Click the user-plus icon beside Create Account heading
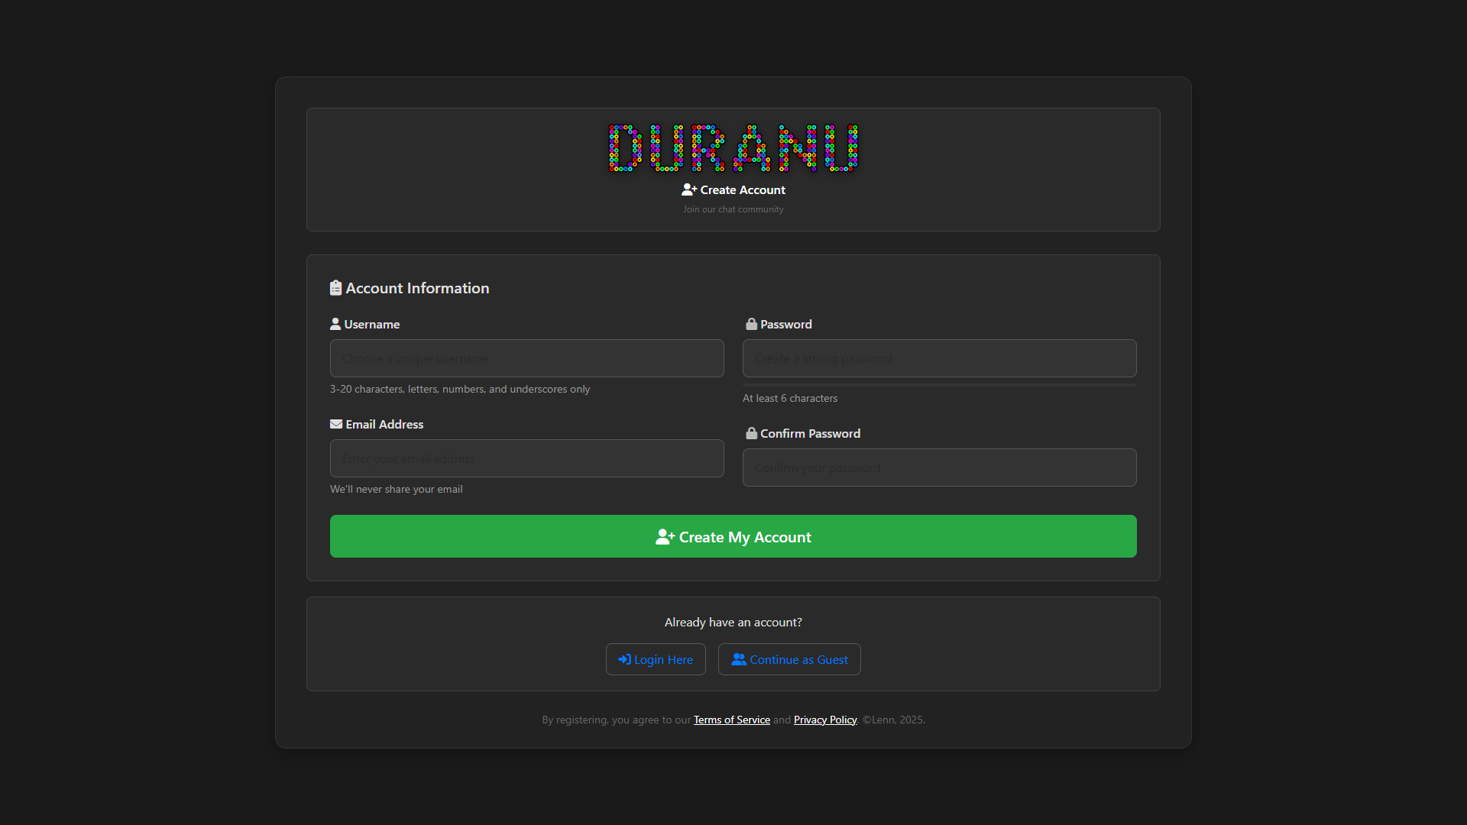1467x825 pixels. 688,189
